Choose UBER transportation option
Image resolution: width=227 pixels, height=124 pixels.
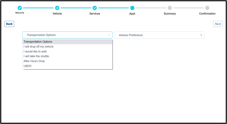[x=28, y=66]
